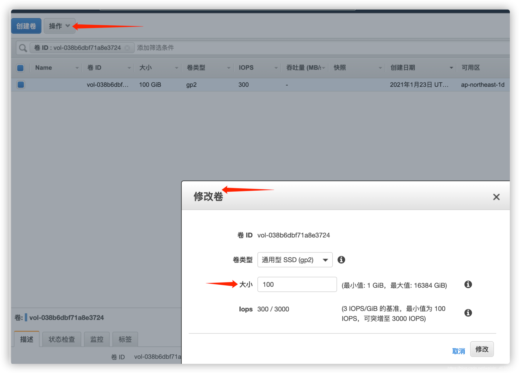Switch to the 状态检查 tab
The image size is (519, 373).
coord(62,339)
